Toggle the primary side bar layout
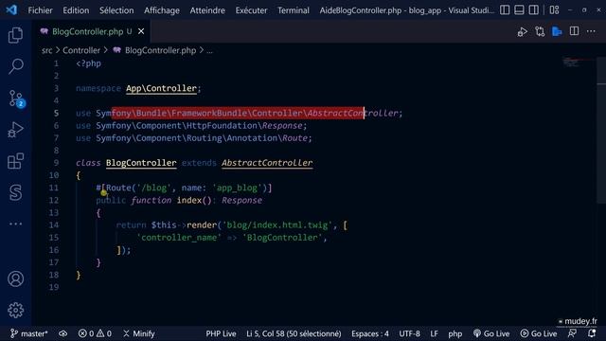The image size is (606, 341). point(505,10)
